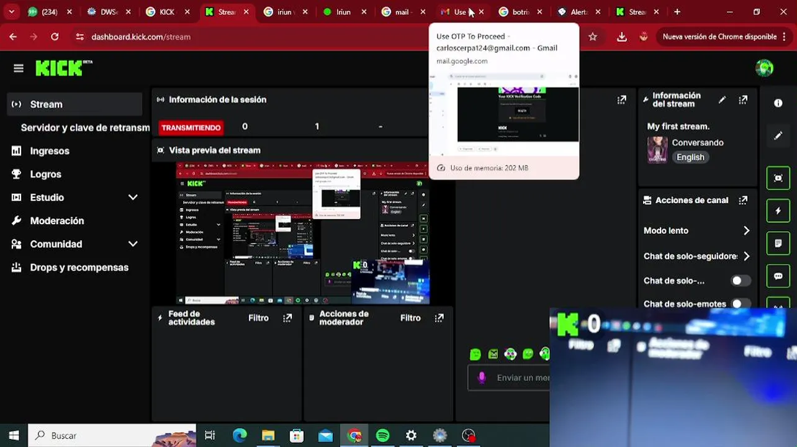
Task: Open Chrome downloads icon
Action: [621, 37]
